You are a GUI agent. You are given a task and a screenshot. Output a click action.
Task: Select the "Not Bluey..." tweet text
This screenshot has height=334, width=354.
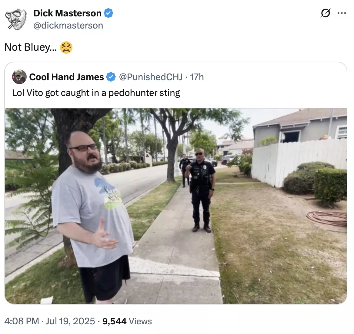(x=31, y=47)
